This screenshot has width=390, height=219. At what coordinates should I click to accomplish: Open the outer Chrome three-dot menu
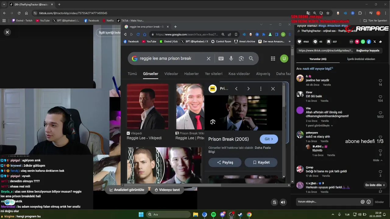point(385,13)
